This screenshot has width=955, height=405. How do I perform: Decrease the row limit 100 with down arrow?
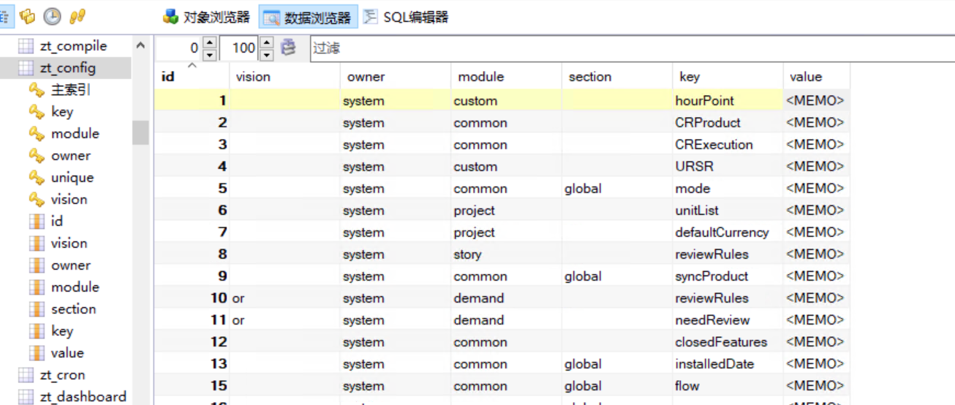(267, 55)
